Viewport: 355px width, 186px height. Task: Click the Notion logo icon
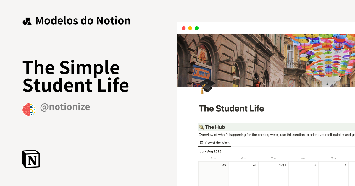31,159
